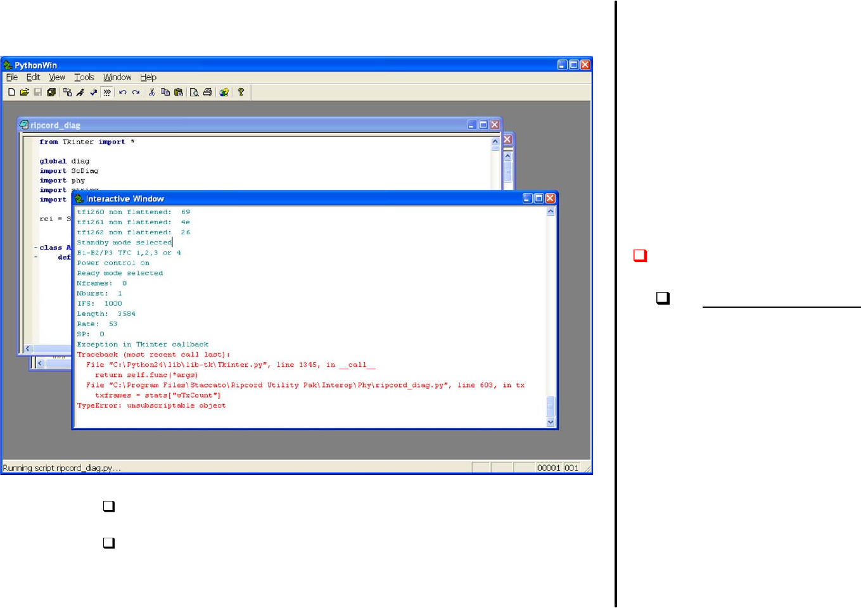This screenshot has height=608, width=861.
Task: Collapse the def code fold marker
Action: 35,257
